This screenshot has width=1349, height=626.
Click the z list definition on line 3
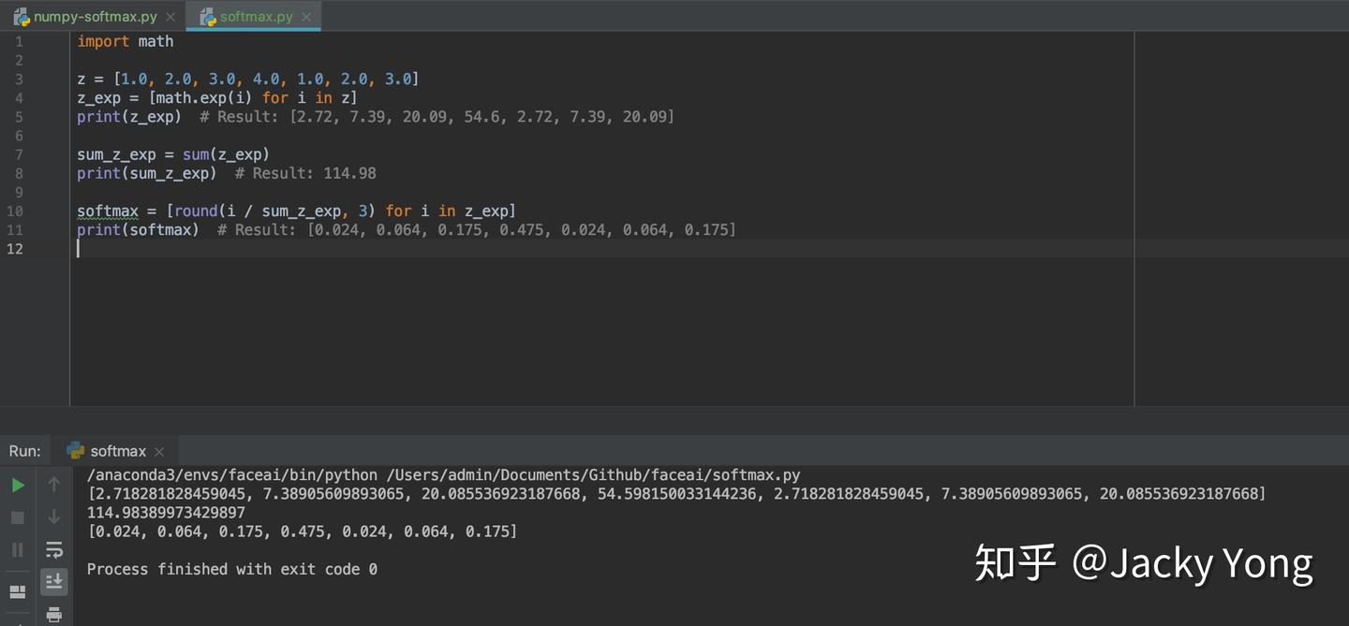(248, 79)
